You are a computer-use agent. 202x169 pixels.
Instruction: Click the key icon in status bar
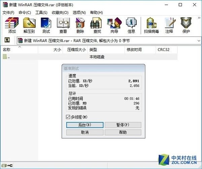tap(10, 165)
